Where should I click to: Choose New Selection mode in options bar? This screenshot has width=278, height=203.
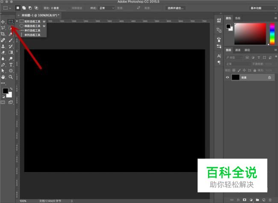pos(18,8)
